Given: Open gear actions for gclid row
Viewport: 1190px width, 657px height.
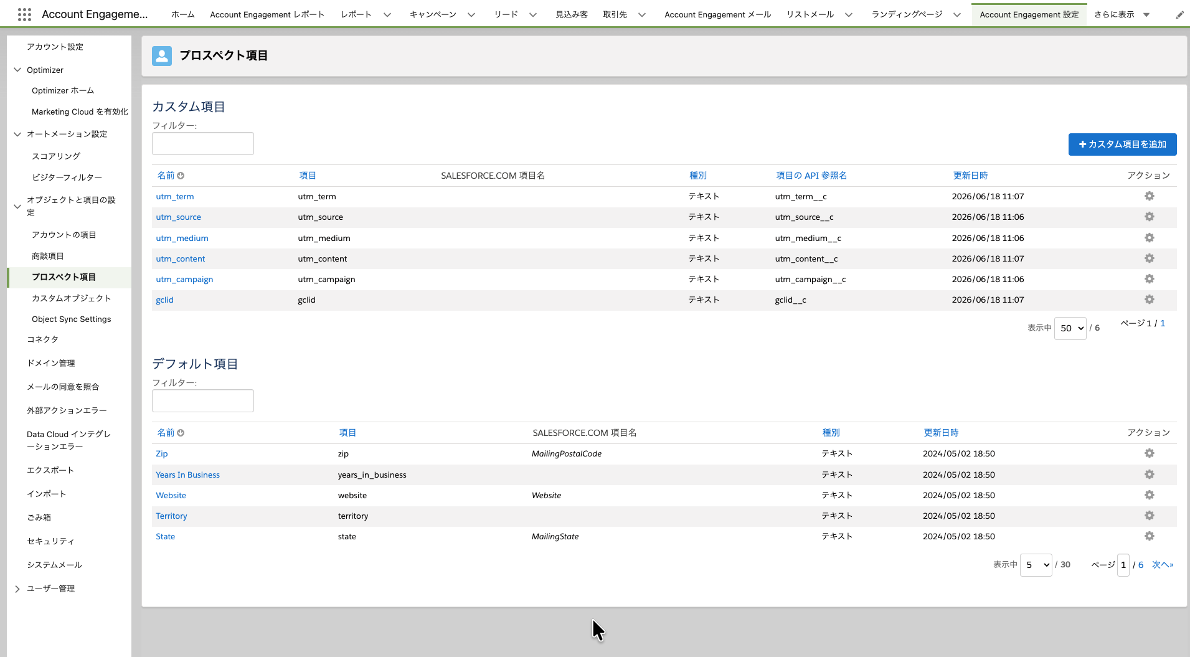Looking at the screenshot, I should tap(1150, 300).
